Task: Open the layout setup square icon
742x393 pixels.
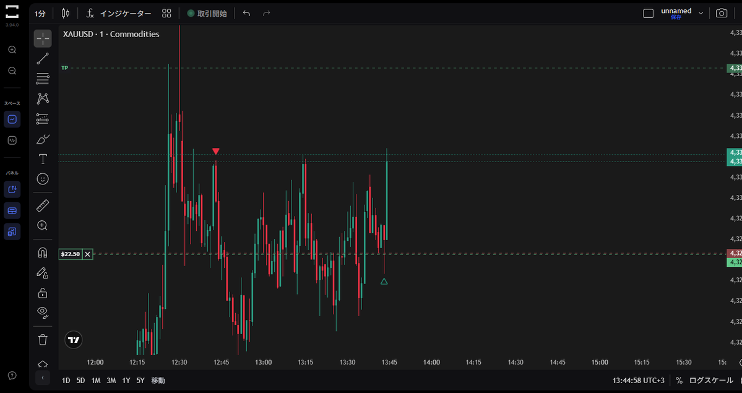Action: [x=649, y=14]
